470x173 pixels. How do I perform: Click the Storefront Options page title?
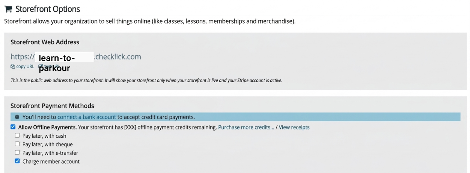[48, 9]
